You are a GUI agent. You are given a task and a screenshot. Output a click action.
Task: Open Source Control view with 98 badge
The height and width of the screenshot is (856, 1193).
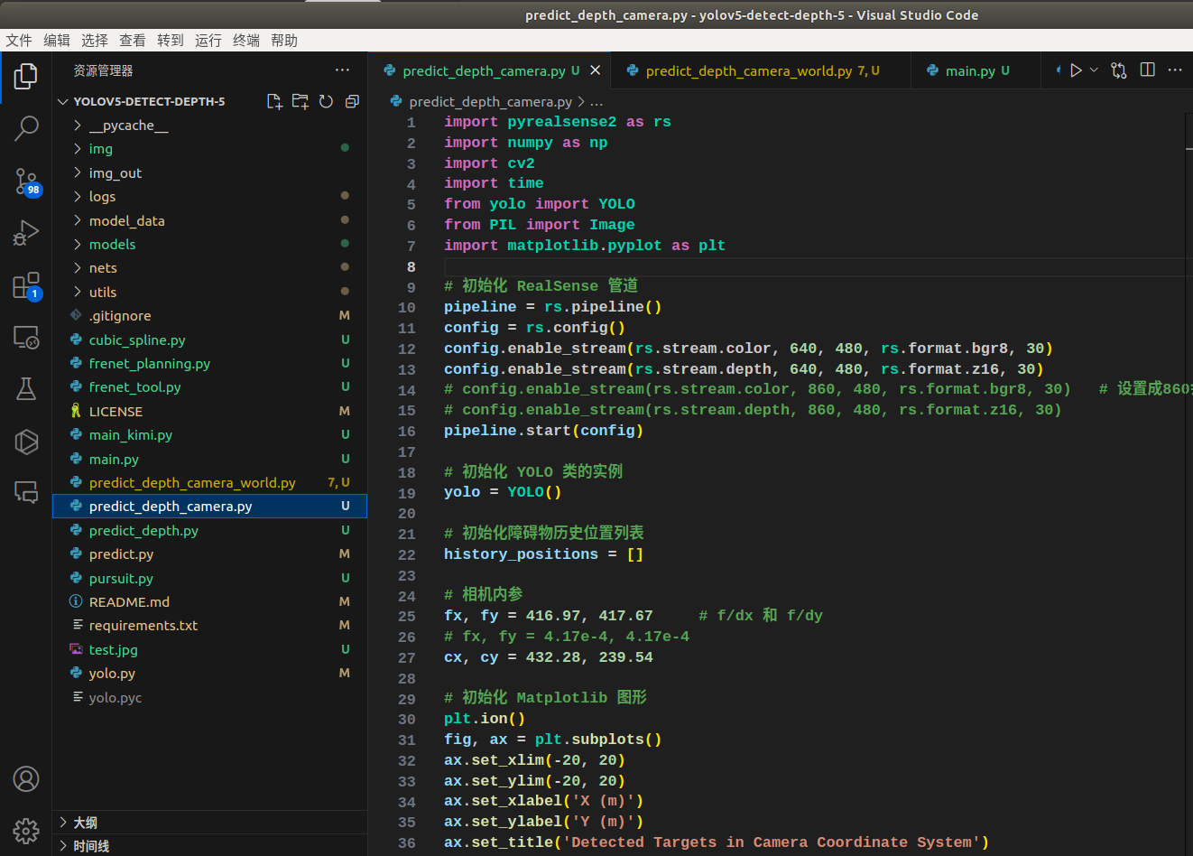pyautogui.click(x=26, y=181)
